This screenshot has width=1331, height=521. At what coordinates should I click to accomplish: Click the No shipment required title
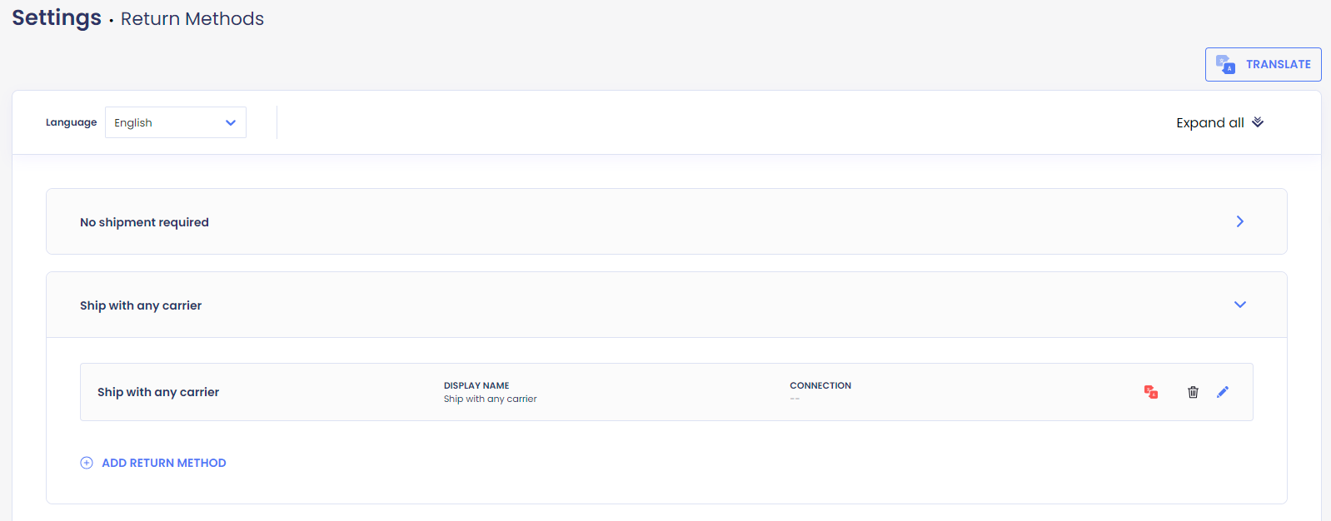tap(144, 222)
